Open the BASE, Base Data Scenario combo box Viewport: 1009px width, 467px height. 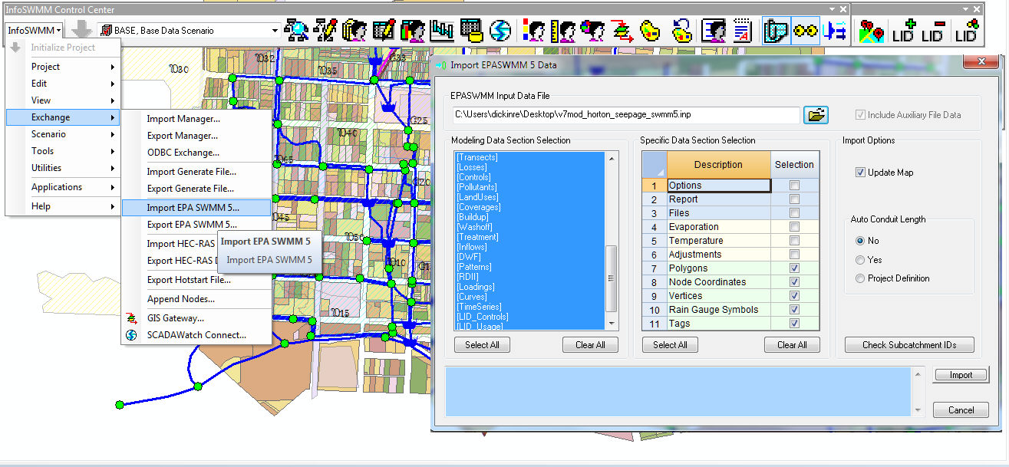tap(190, 31)
